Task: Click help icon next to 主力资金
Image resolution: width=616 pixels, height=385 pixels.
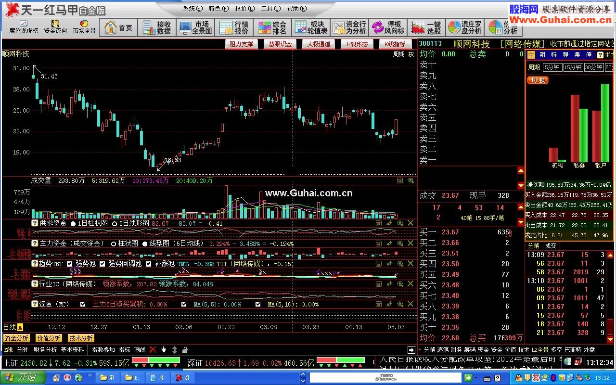Action: pyautogui.click(x=35, y=244)
